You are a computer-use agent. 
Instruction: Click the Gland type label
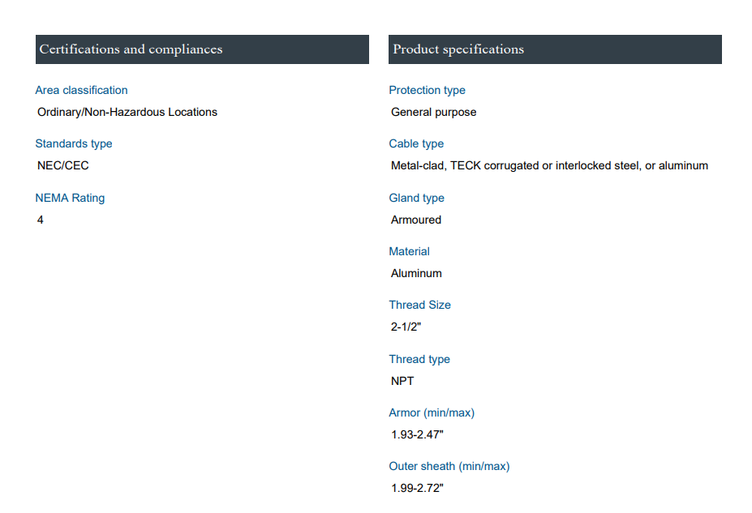point(416,198)
